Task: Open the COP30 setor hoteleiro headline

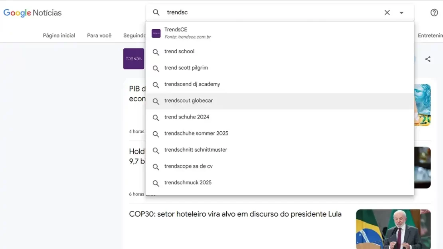Action: pyautogui.click(x=235, y=214)
